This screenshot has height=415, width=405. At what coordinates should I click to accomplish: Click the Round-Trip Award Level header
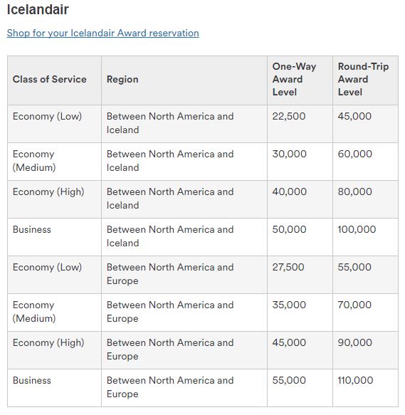click(x=363, y=79)
